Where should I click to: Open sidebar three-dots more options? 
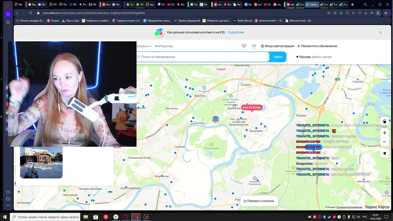click(x=8, y=205)
